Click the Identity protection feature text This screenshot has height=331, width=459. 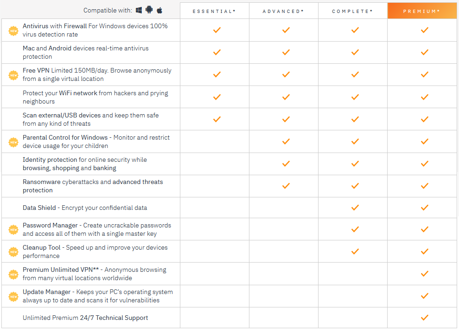pos(84,164)
